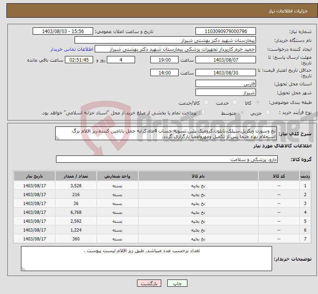The image size is (318, 294).
Task: Click the price validity date 1403/08/30
Action: tap(226, 72)
